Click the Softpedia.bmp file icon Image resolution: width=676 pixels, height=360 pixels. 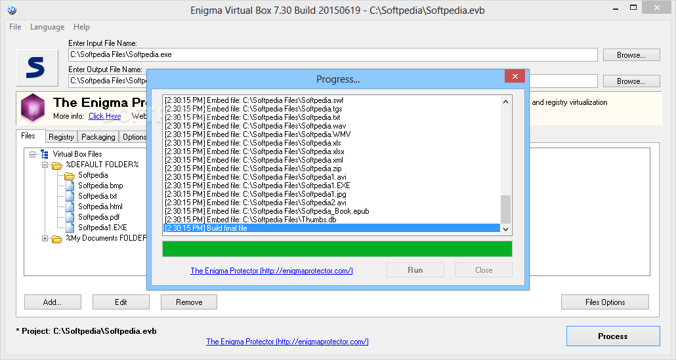pos(70,186)
